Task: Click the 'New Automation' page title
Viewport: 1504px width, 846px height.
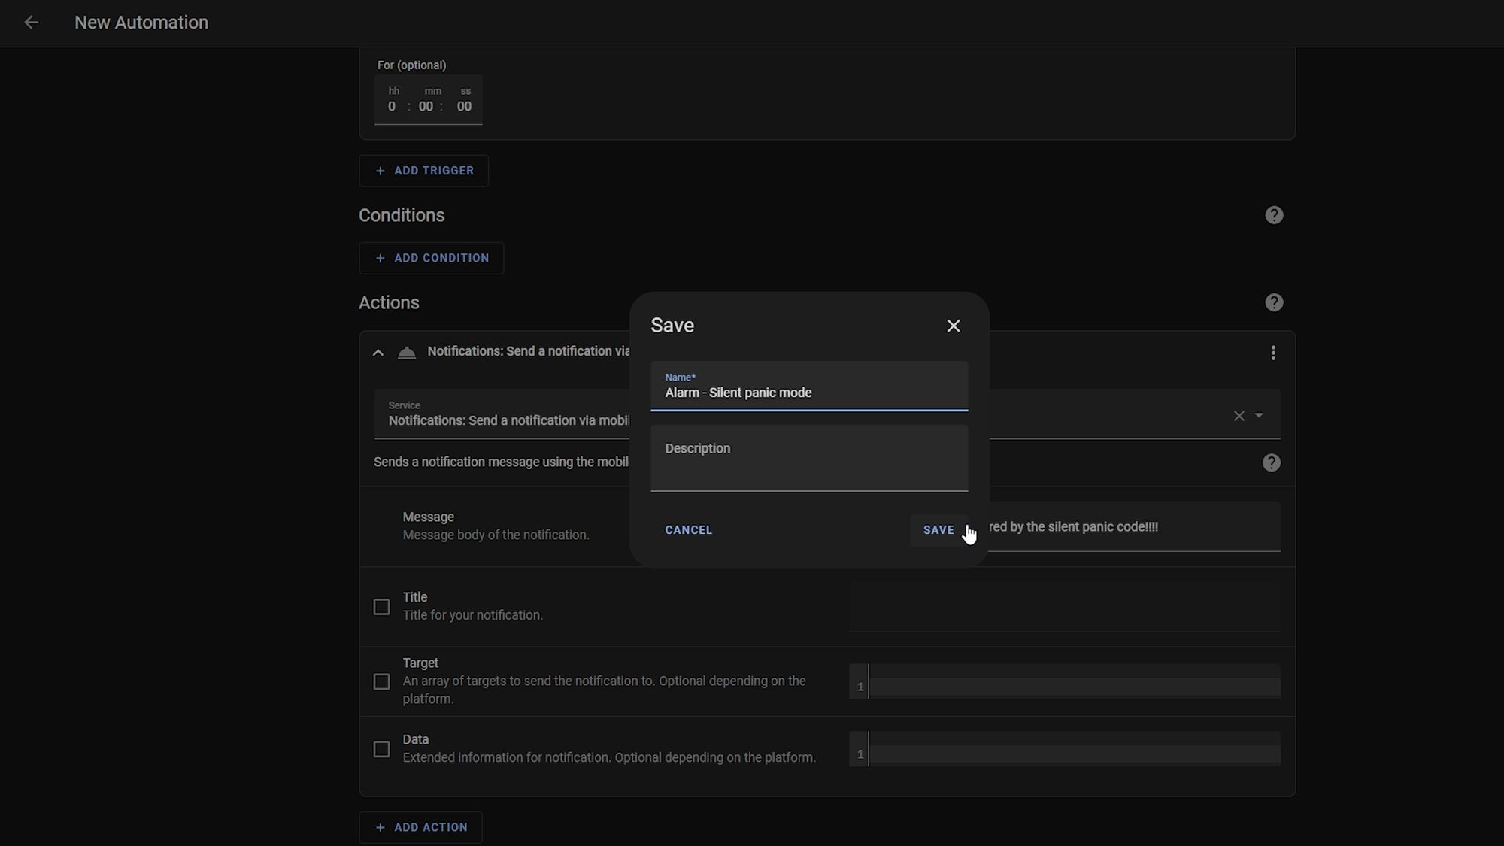Action: (141, 23)
